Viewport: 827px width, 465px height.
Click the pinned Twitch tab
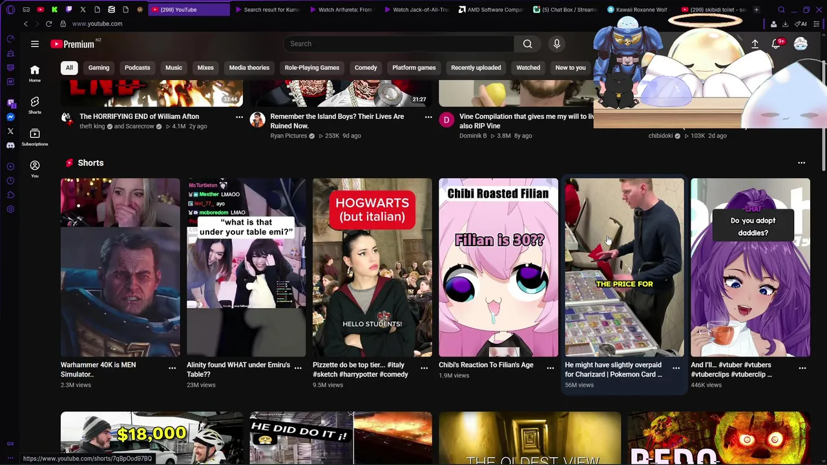[68, 10]
